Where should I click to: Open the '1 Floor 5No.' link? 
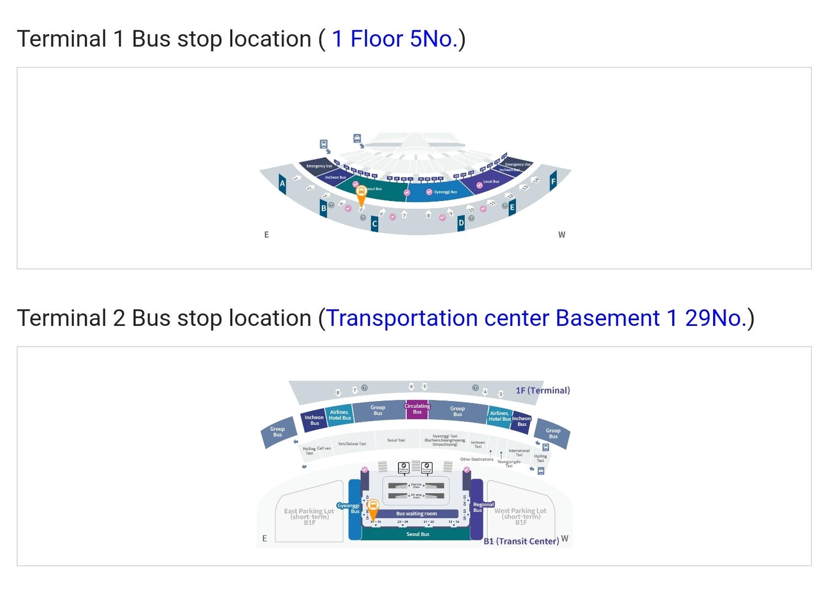pyautogui.click(x=395, y=39)
